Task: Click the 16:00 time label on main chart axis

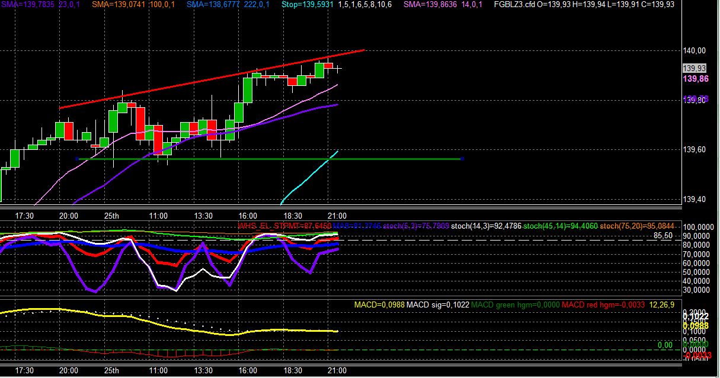Action: coord(247,215)
